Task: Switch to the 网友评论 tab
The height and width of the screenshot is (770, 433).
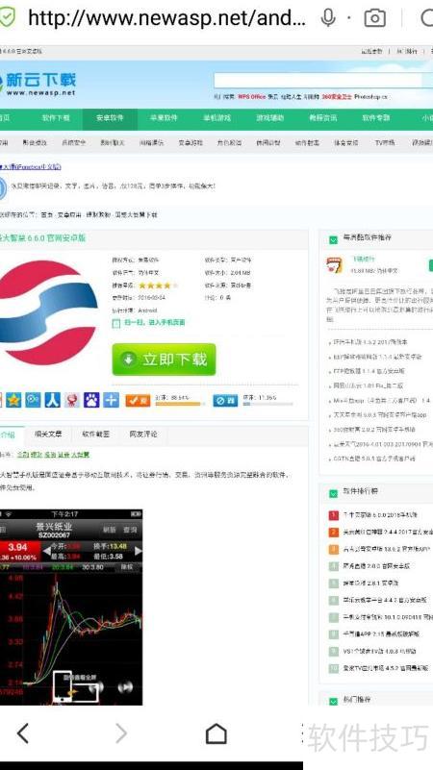Action: pos(143,435)
